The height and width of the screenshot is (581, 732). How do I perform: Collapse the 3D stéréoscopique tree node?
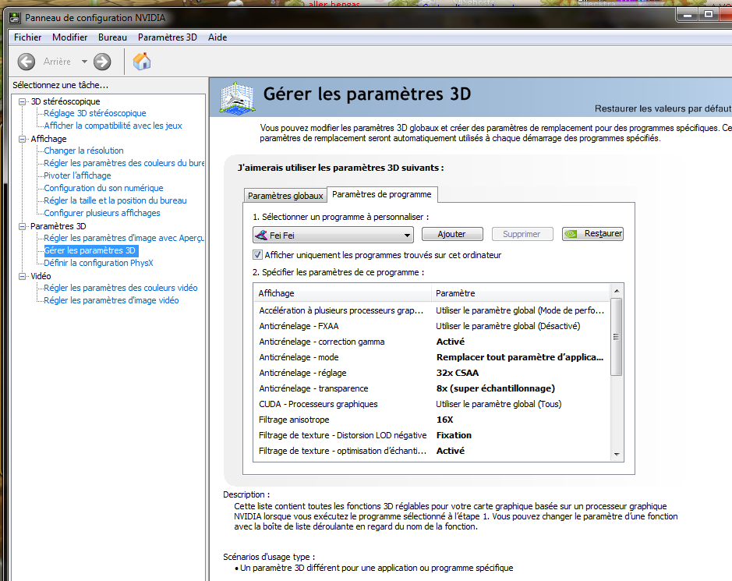(x=22, y=101)
